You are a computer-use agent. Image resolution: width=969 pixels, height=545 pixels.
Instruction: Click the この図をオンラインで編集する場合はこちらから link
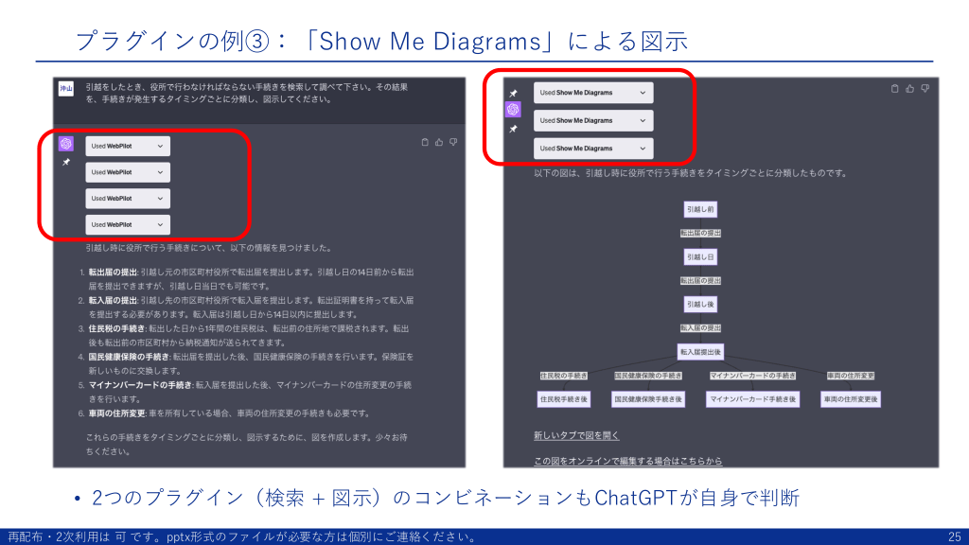[x=627, y=461]
